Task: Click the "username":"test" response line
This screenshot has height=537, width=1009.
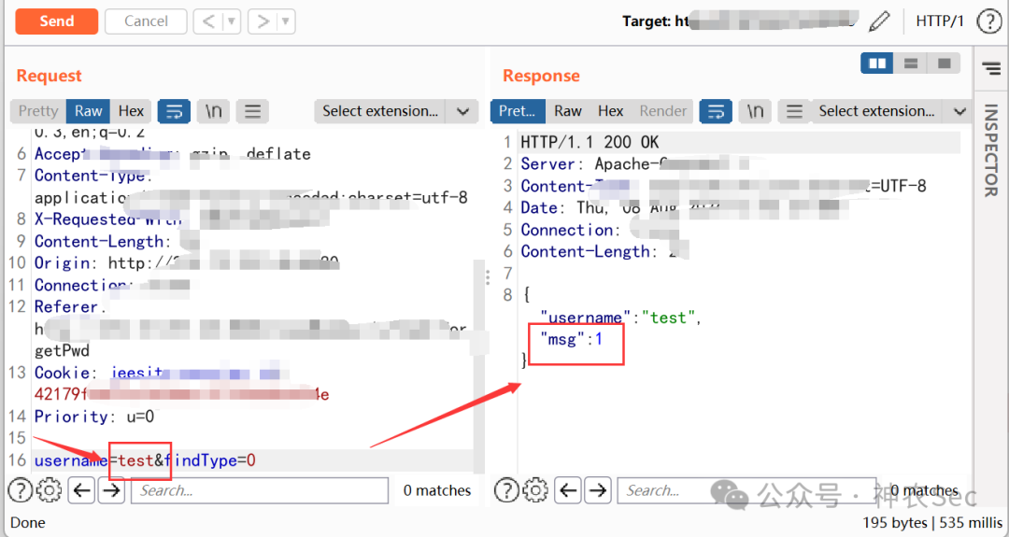Action: coord(621,317)
